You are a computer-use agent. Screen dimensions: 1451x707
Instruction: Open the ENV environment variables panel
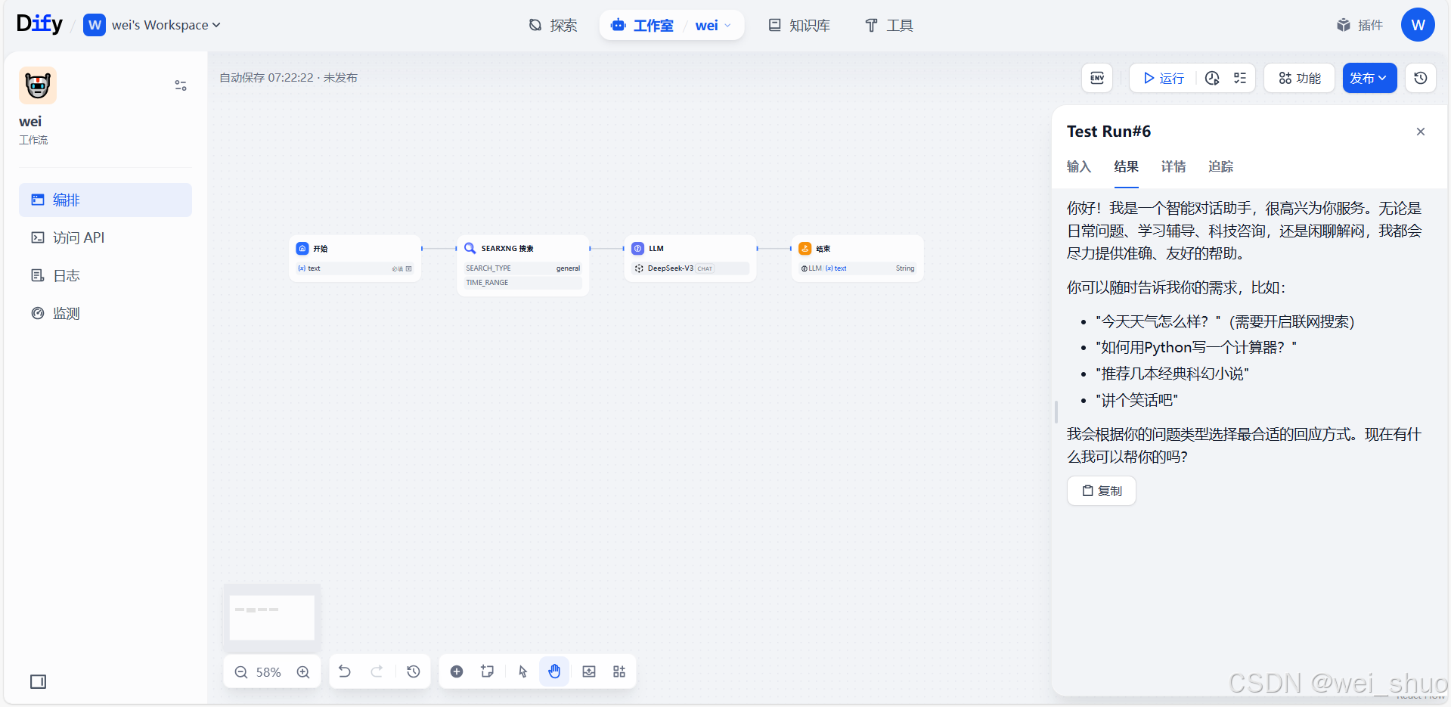(1097, 78)
